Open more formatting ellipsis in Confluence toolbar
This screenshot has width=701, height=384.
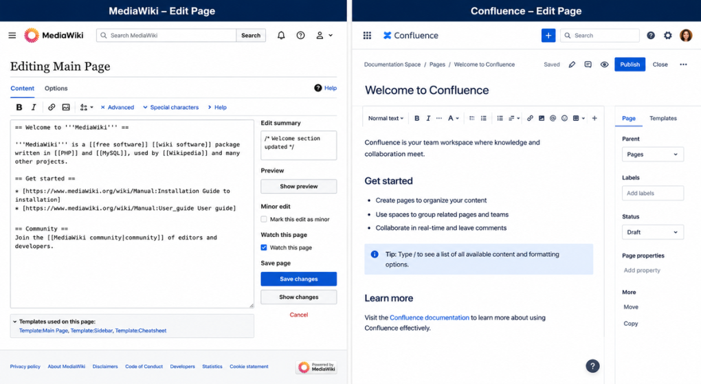(x=439, y=118)
